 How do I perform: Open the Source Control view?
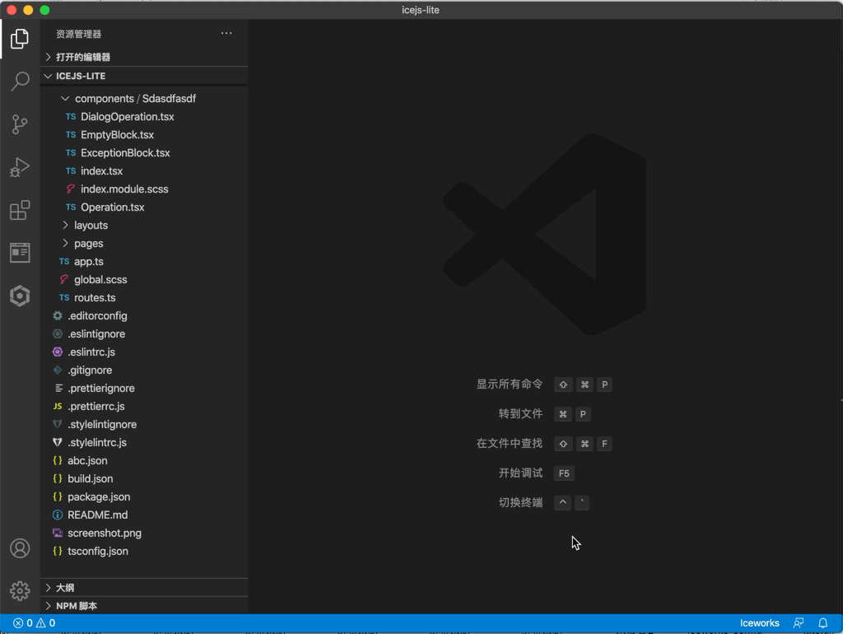click(20, 124)
